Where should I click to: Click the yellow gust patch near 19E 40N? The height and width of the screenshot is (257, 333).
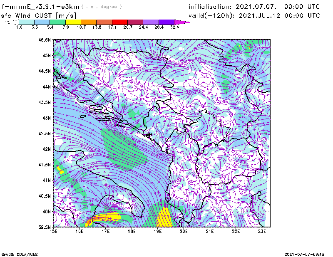click(x=165, y=217)
